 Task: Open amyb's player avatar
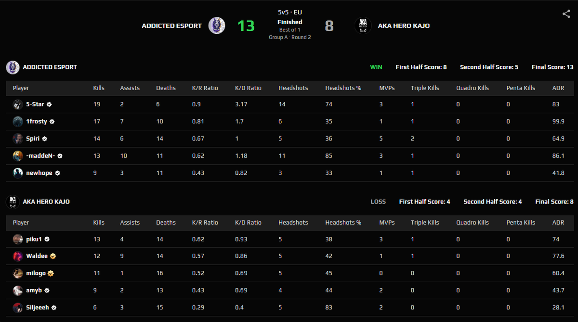point(18,290)
